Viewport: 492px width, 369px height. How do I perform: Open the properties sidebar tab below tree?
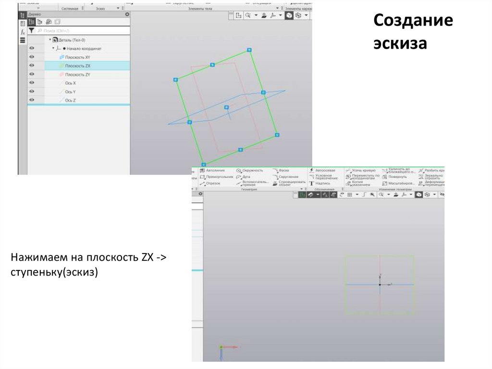(x=23, y=24)
